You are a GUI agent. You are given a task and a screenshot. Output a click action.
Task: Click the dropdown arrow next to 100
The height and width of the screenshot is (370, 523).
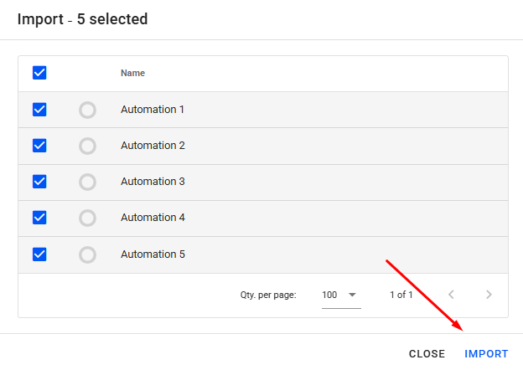pos(352,295)
